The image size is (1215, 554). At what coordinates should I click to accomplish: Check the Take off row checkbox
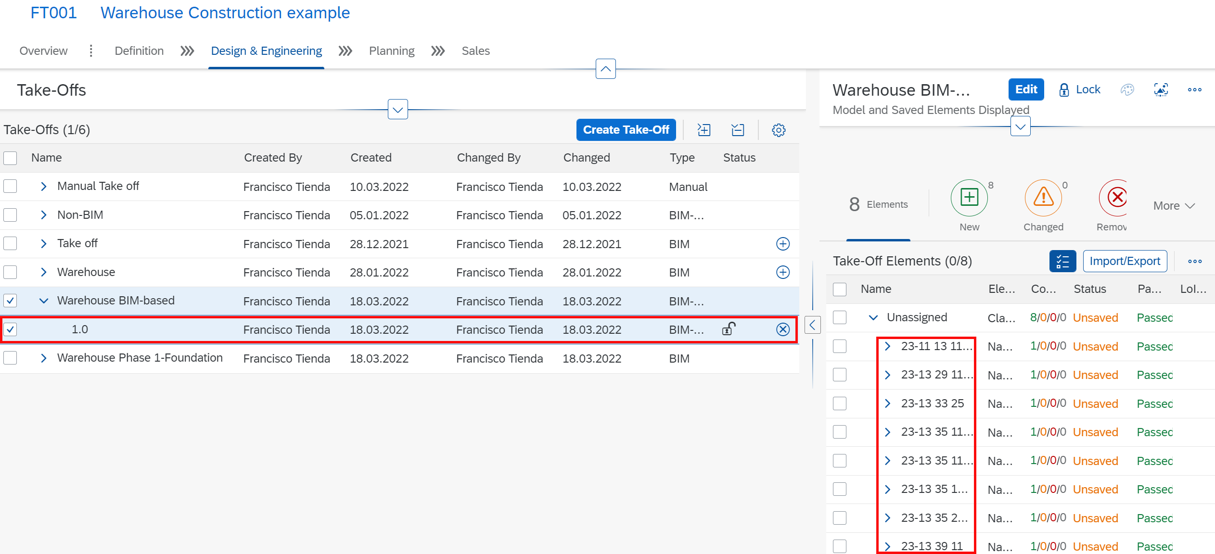[10, 243]
